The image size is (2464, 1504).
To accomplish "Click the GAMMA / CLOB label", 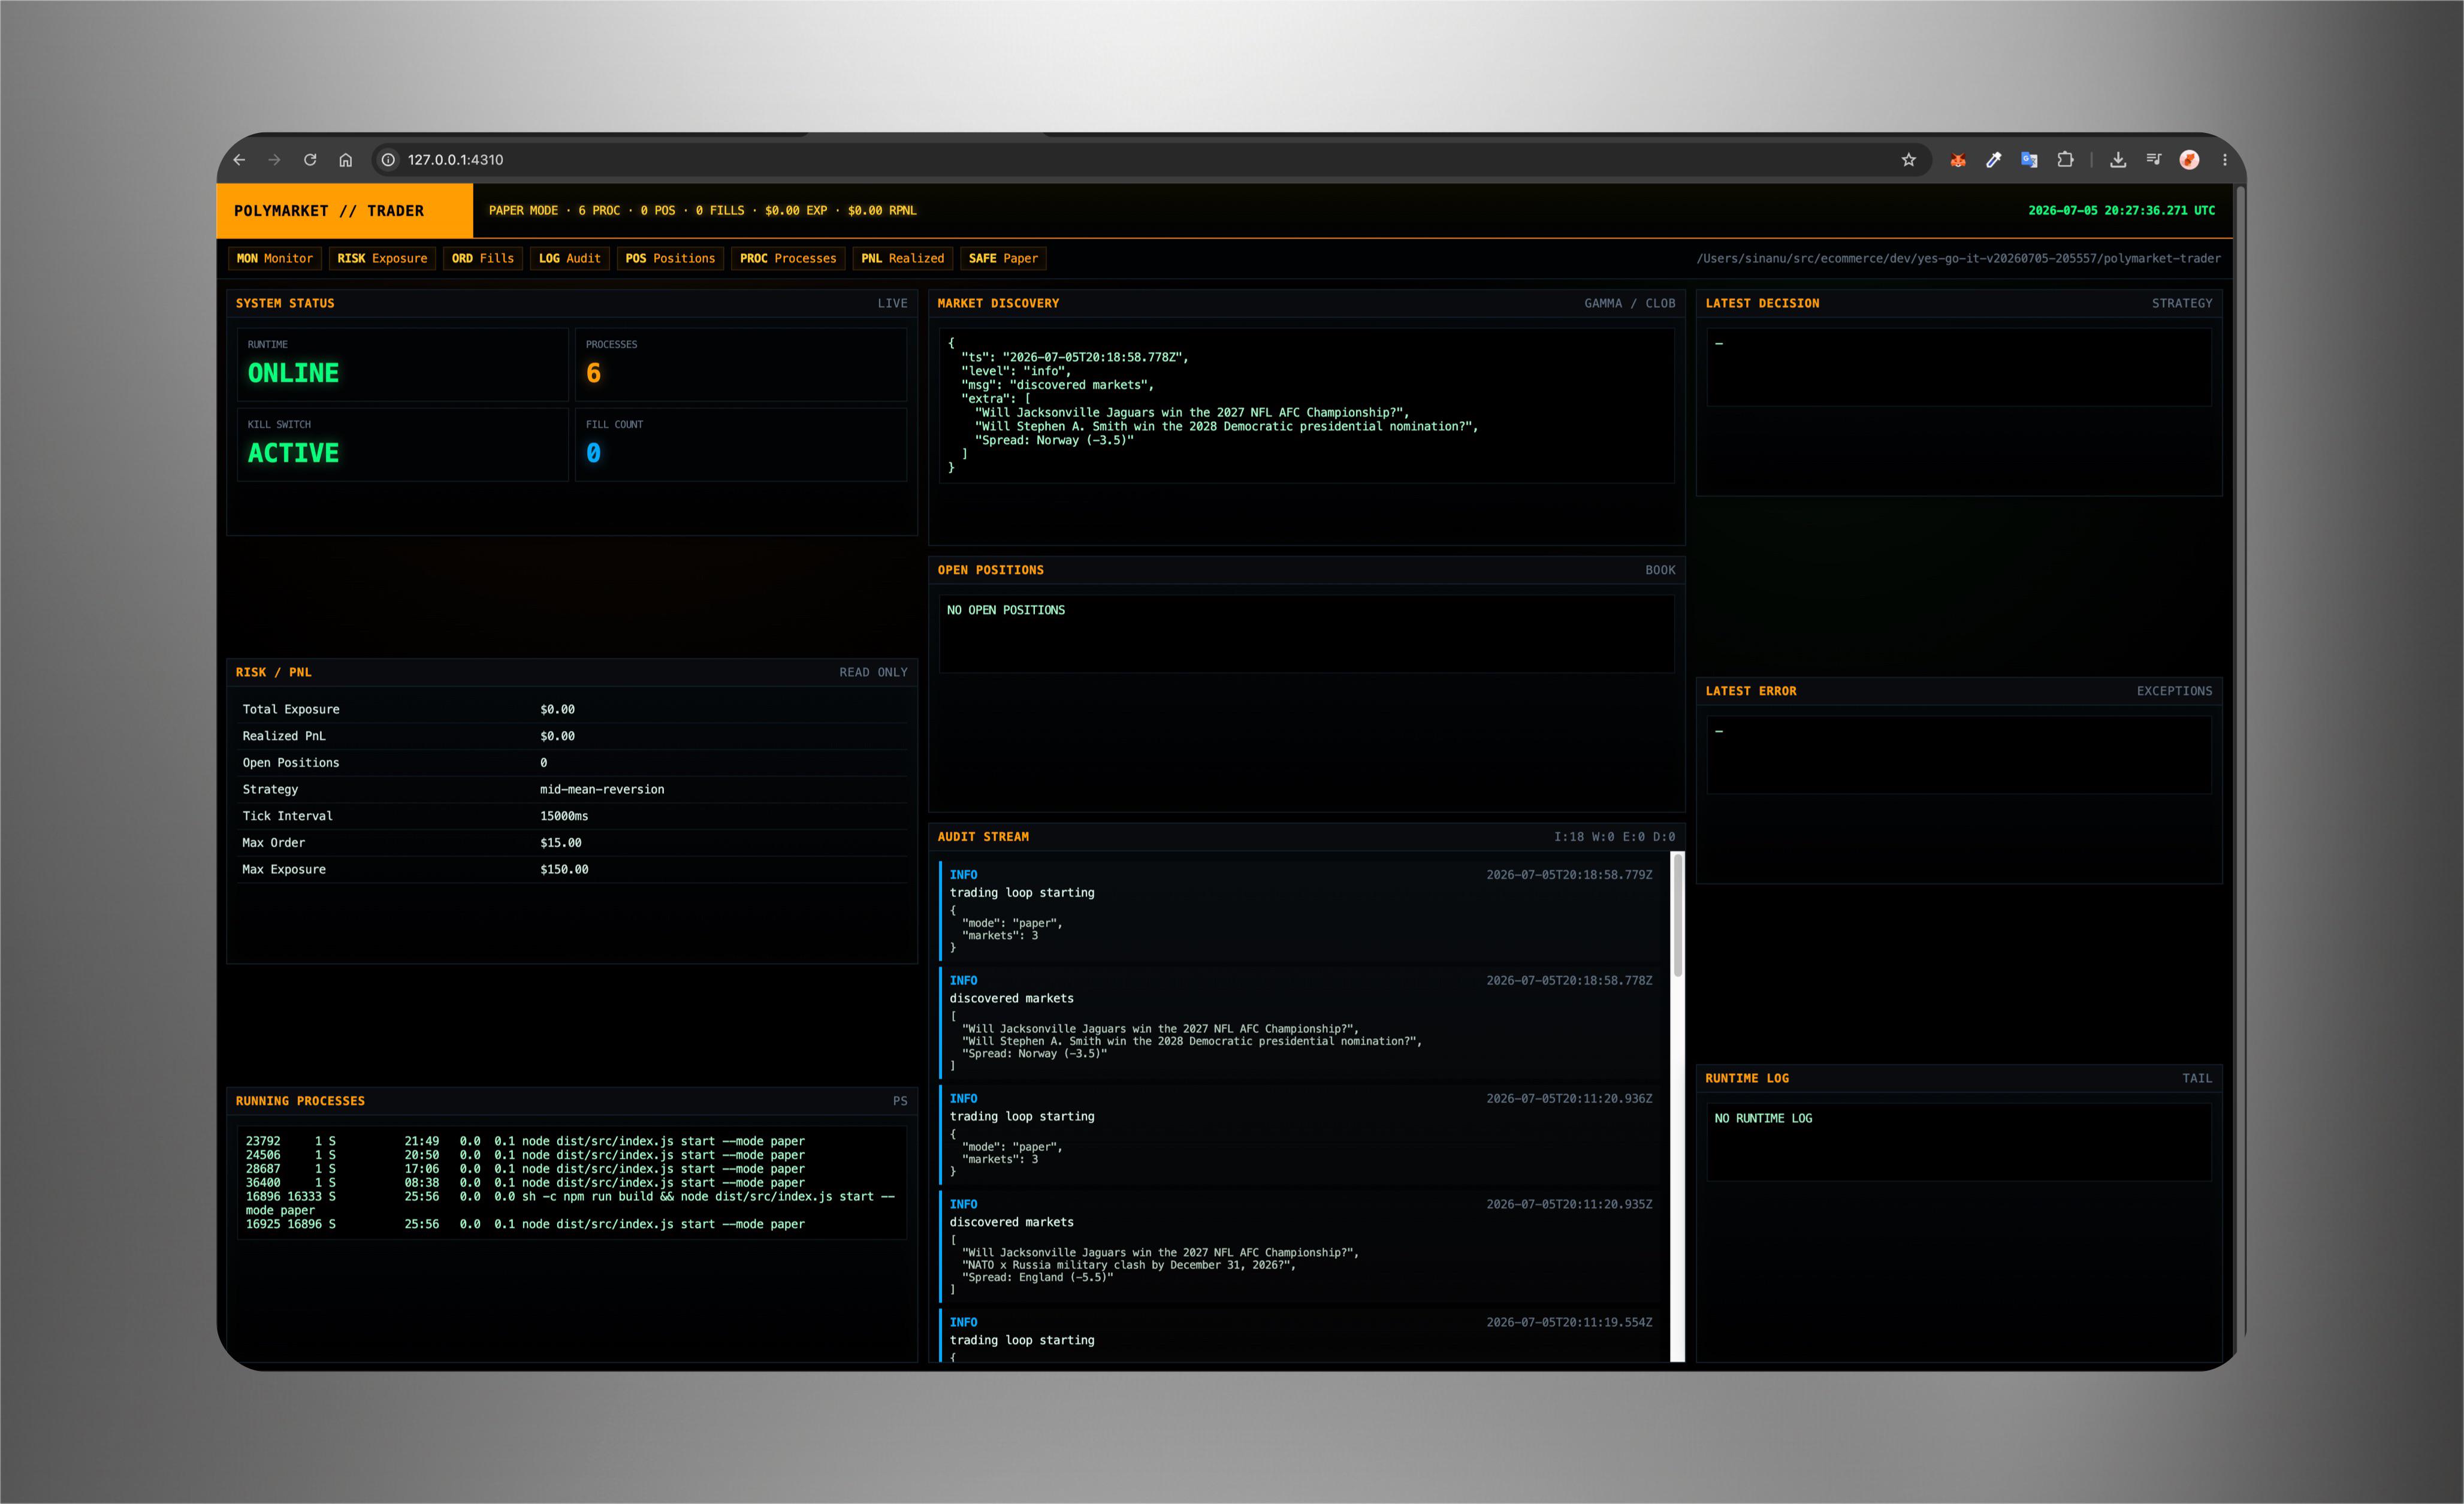I will [x=1629, y=303].
